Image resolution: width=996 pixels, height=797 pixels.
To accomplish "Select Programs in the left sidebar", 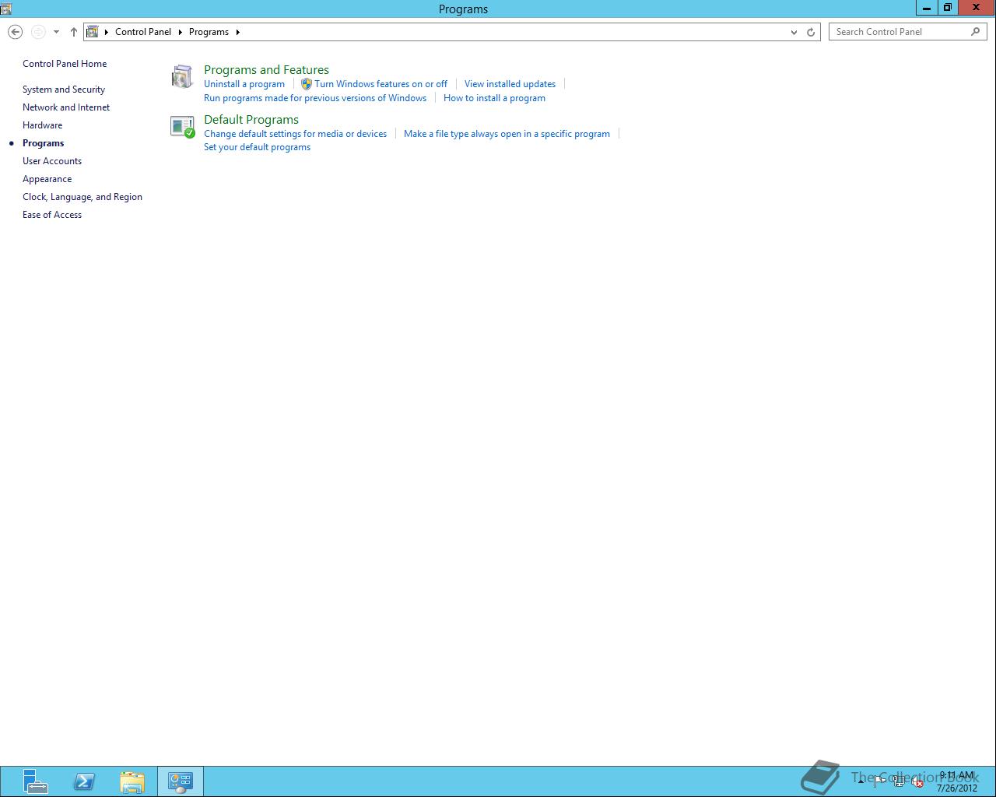I will (43, 143).
